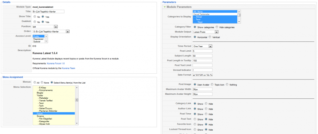318x134 pixels.
Task: Open the Kunena Forum 1.6 link
Action: pyautogui.click(x=56, y=63)
